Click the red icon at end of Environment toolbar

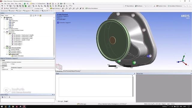point(63,11)
